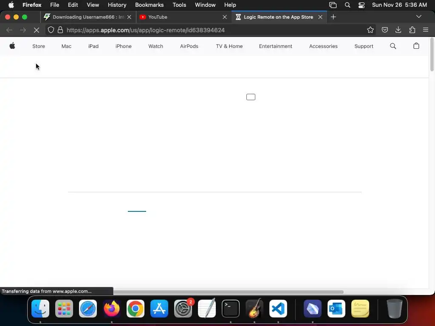Launch Finder from the dock
The height and width of the screenshot is (326, 435).
(x=40, y=309)
